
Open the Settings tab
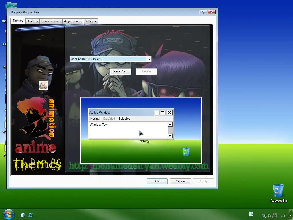[x=90, y=21]
